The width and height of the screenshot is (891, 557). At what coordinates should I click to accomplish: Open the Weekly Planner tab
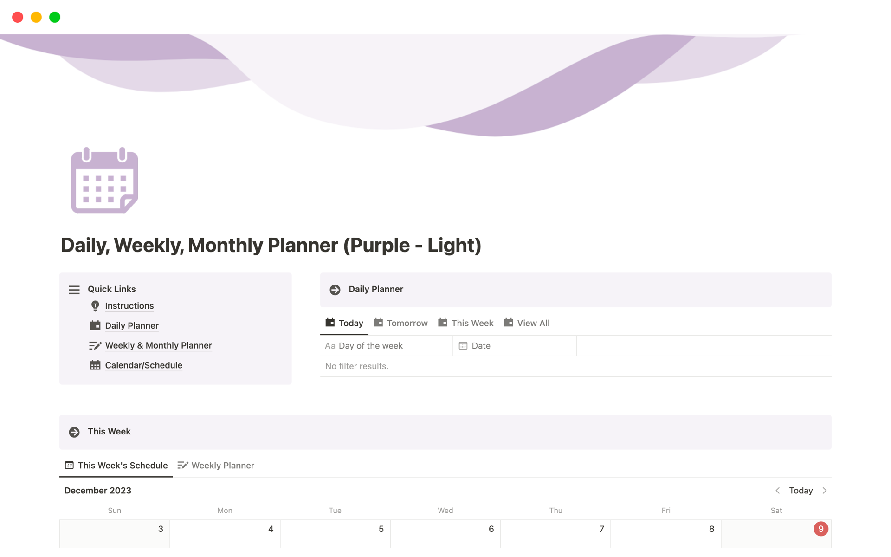(224, 465)
